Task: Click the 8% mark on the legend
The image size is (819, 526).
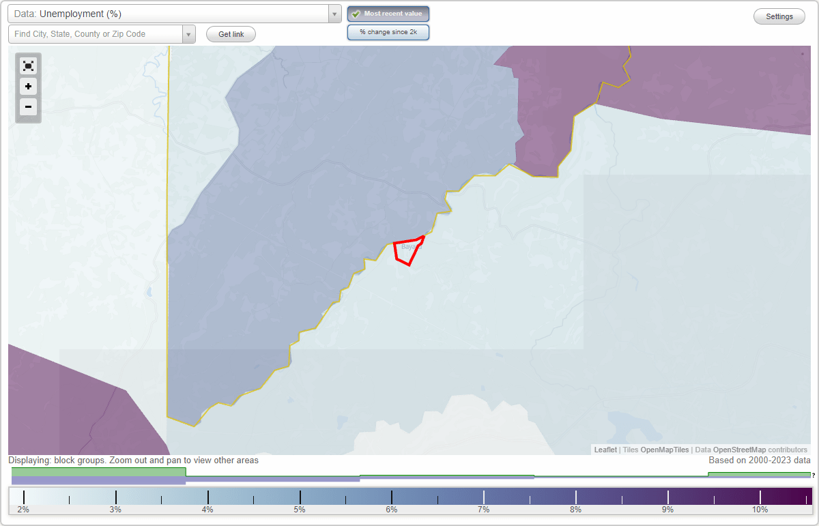Action: coord(575,510)
